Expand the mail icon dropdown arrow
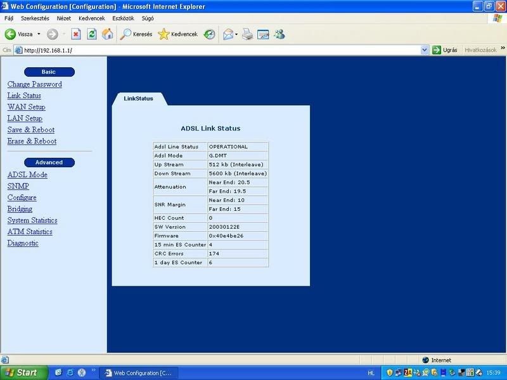This screenshot has height=380, width=507. pyautogui.click(x=236, y=34)
